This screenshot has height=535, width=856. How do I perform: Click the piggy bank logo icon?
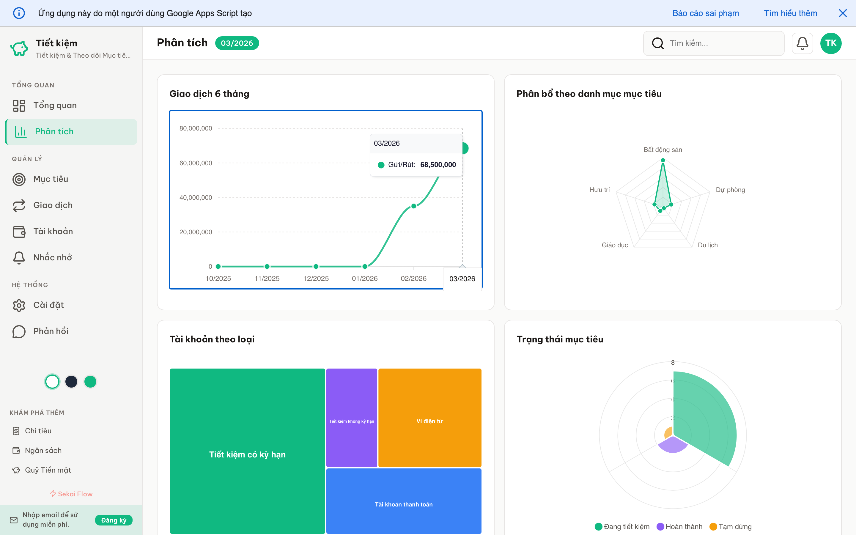tap(19, 48)
